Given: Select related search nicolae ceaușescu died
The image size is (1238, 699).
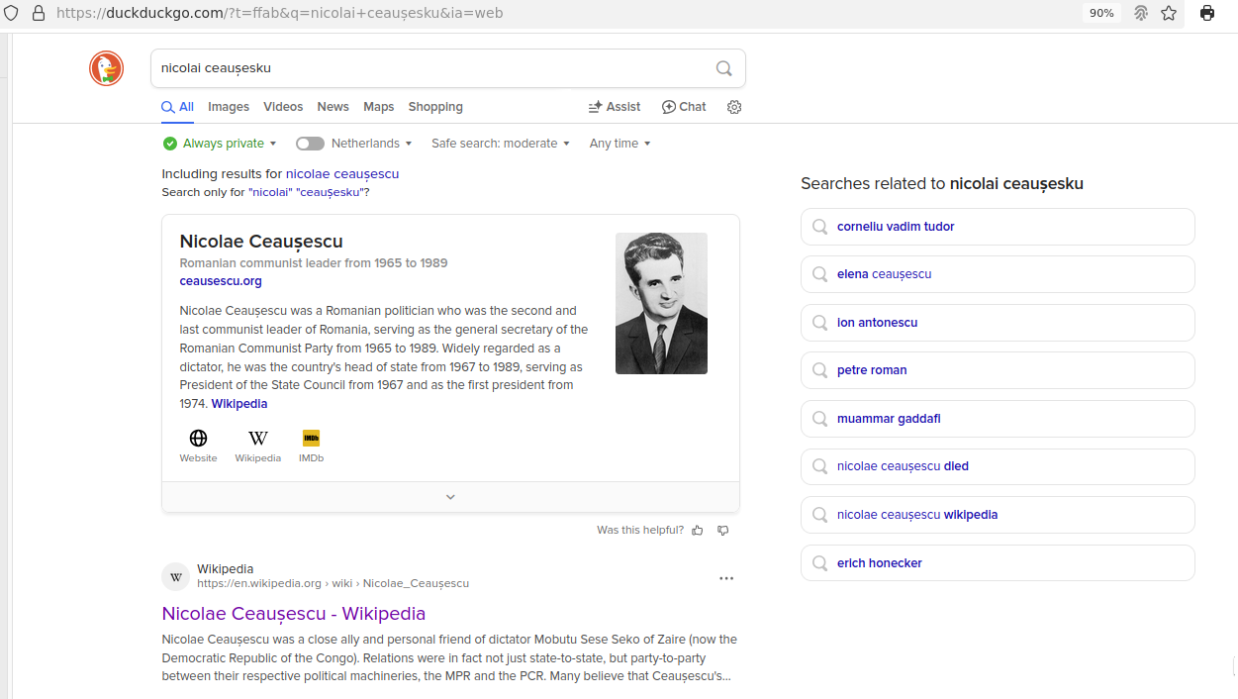Looking at the screenshot, I should point(998,466).
